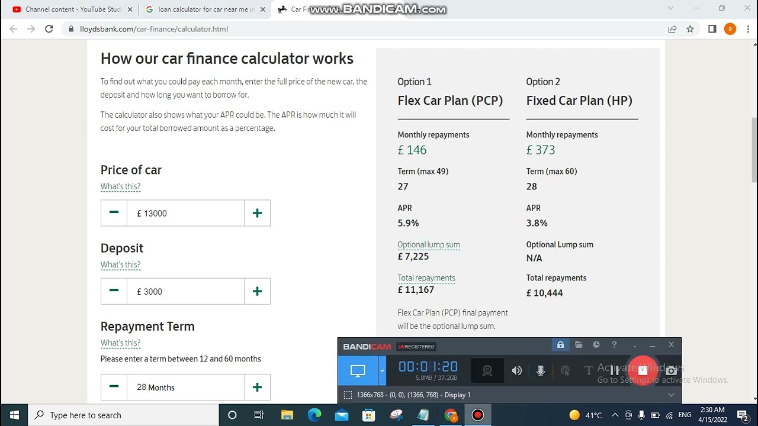Toggle Bandicam webcam overlay
Screen dimensions: 758x426
pos(487,371)
